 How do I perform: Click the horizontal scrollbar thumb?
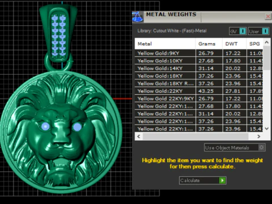pyautogui.click(x=195, y=137)
